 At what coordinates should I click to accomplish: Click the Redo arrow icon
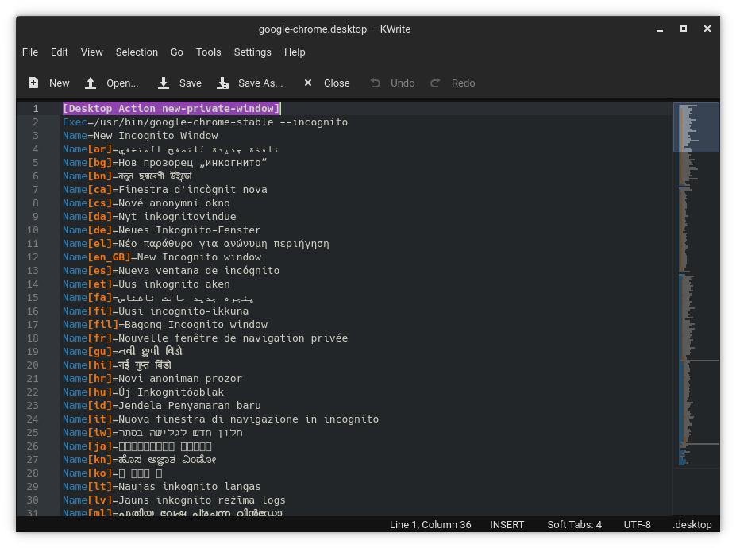pos(435,83)
